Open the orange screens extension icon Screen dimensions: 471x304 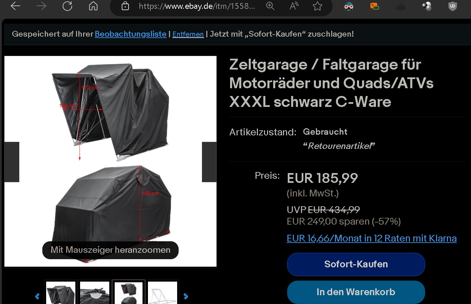coord(375,6)
